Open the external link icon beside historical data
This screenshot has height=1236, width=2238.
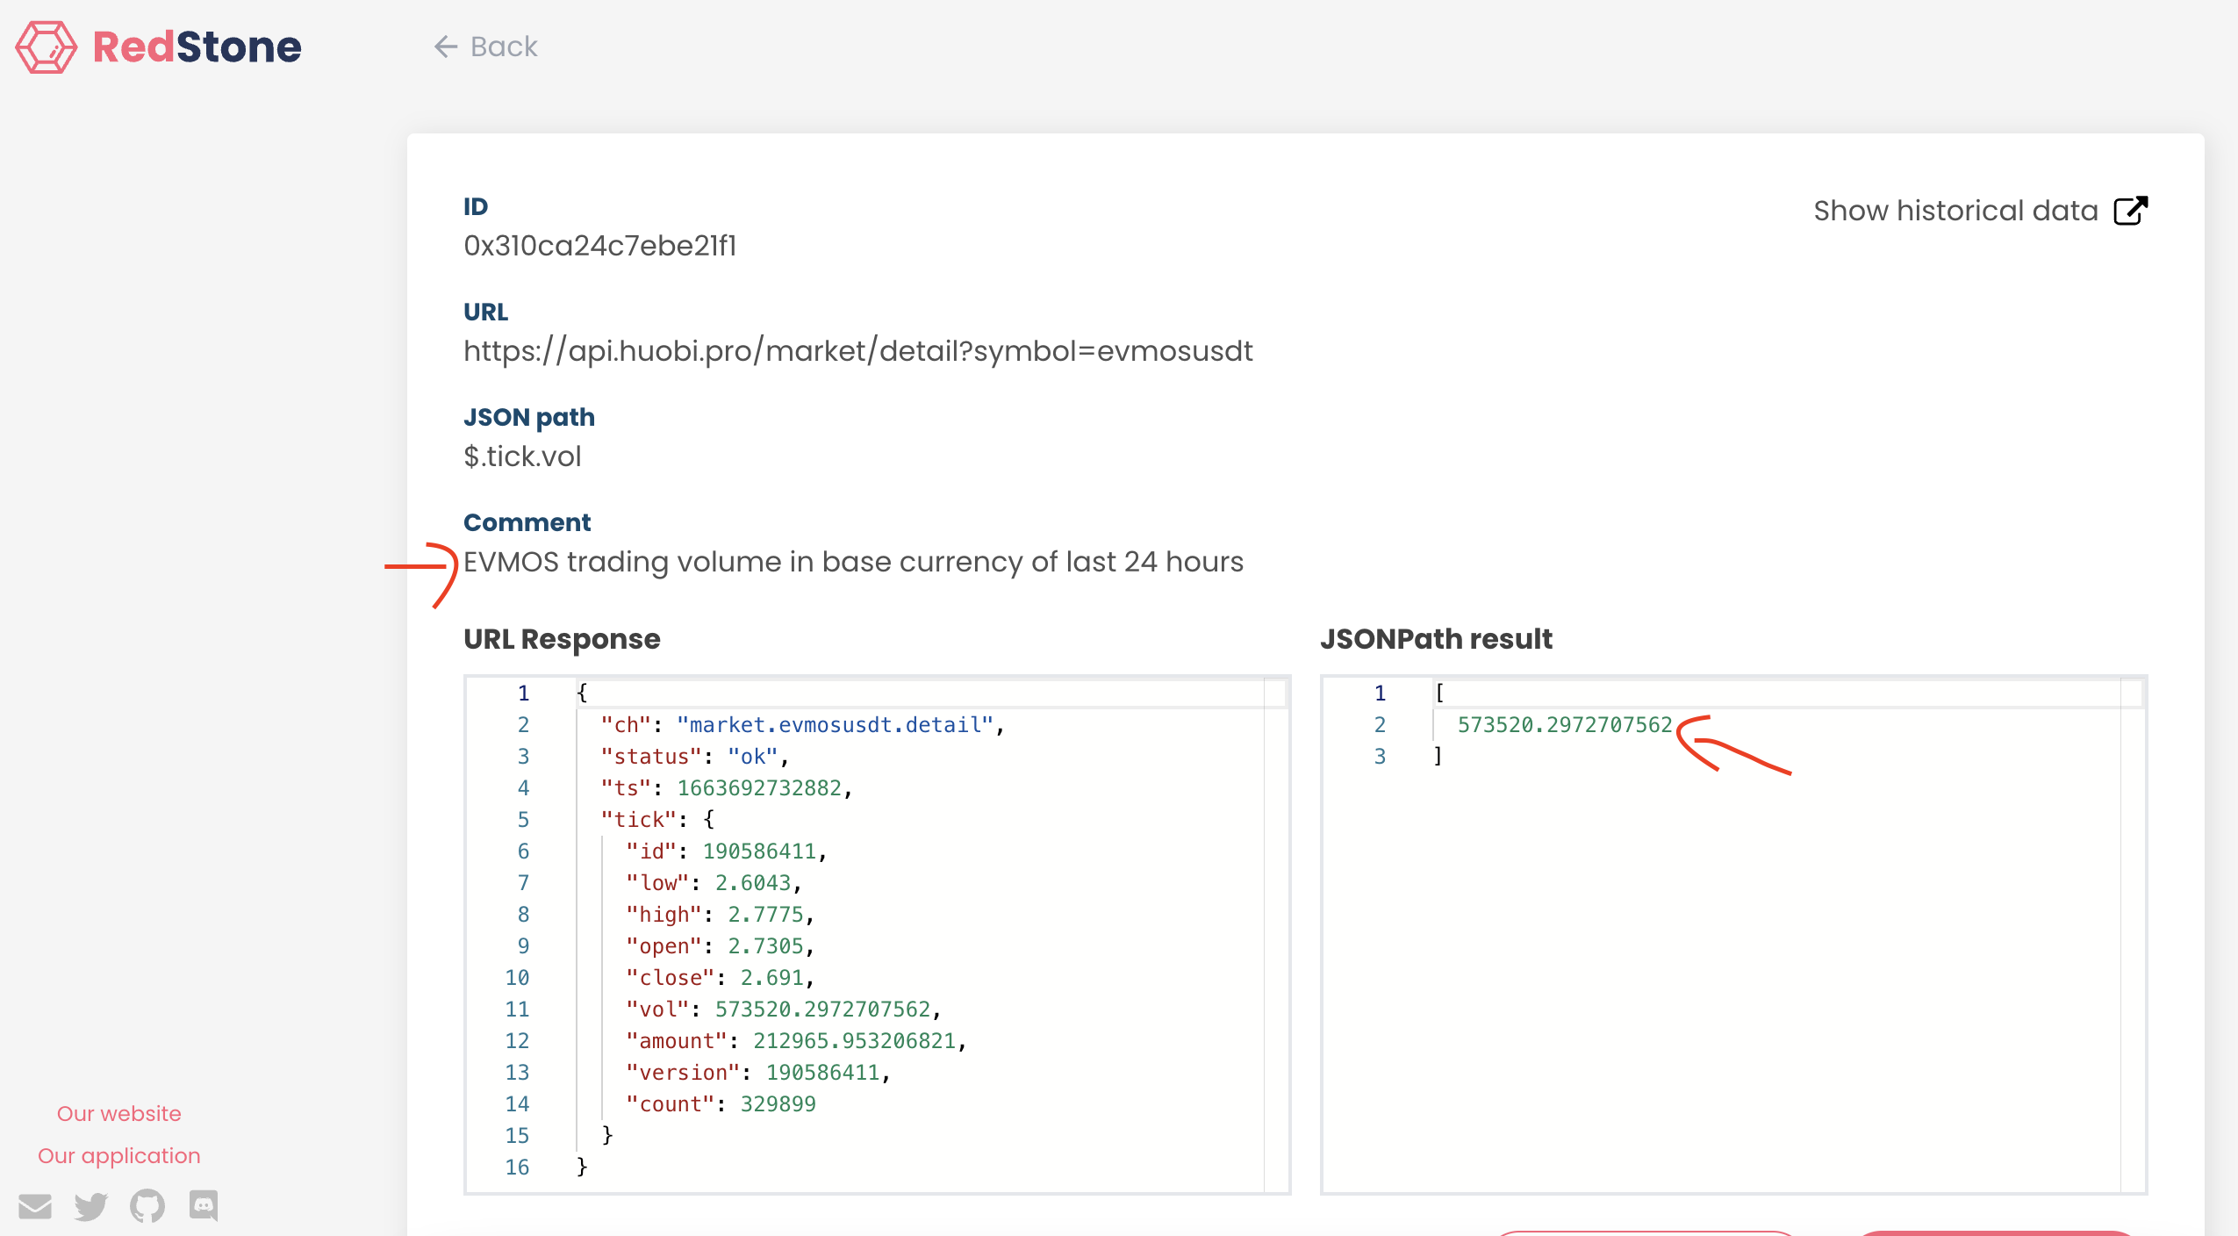(x=2130, y=211)
